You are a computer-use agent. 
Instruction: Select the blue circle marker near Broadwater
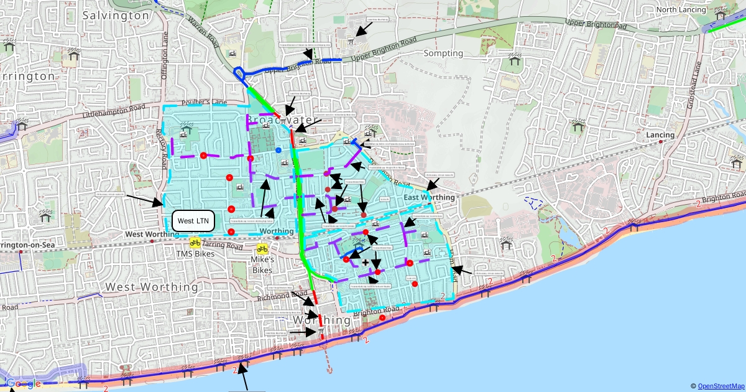click(x=278, y=150)
